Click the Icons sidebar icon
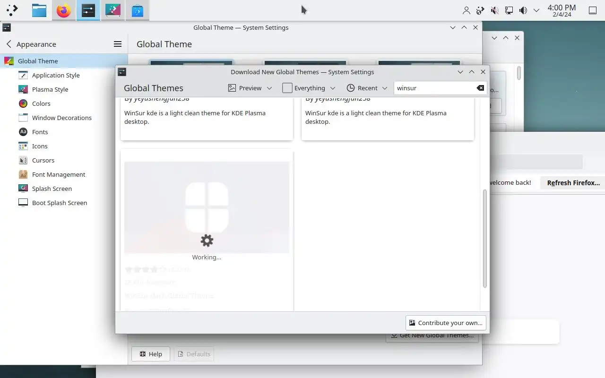 point(23,146)
